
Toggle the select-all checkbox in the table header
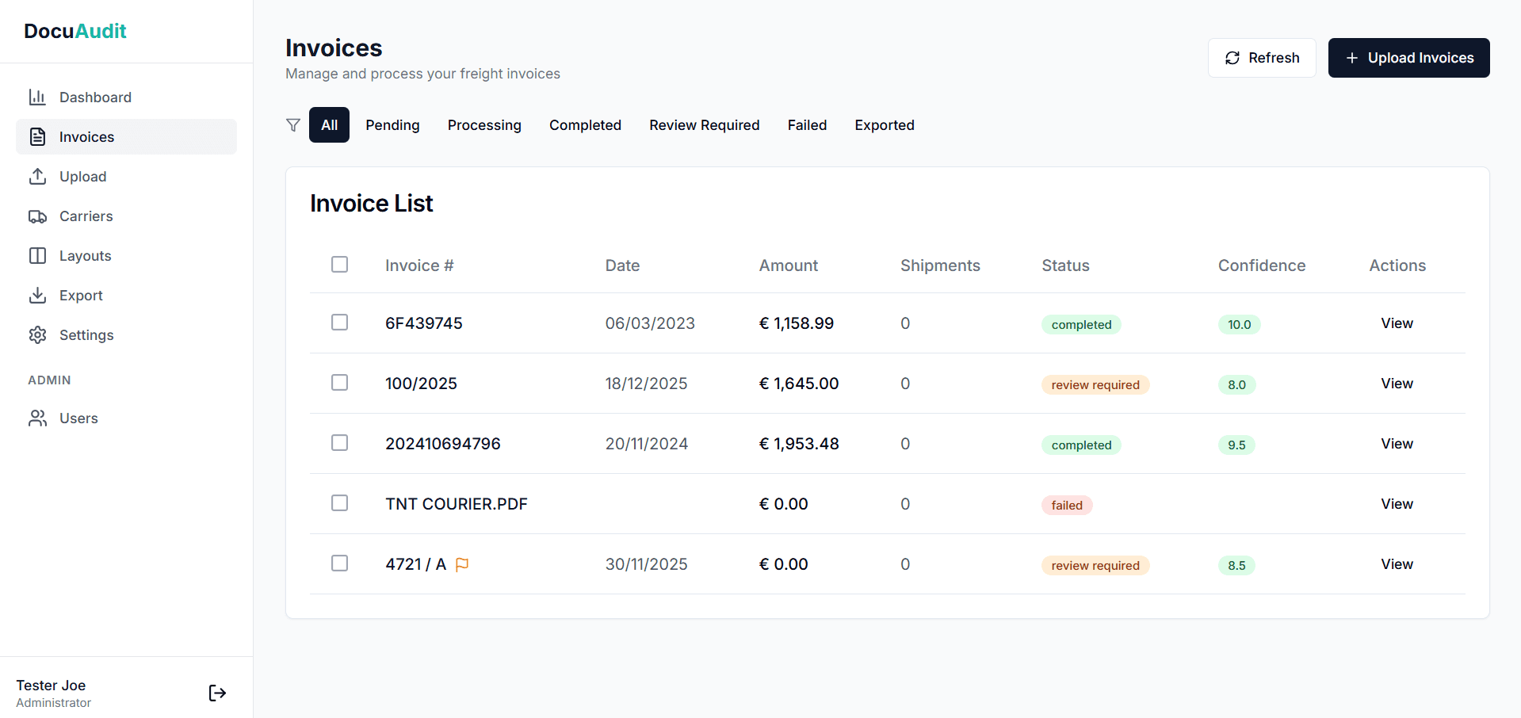point(339,264)
